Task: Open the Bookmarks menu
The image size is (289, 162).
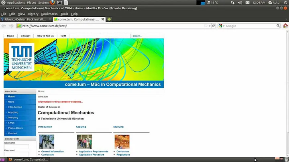Action: tap(49, 14)
